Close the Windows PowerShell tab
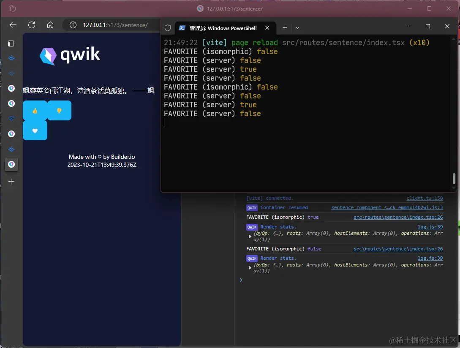460x348 pixels. (x=267, y=28)
